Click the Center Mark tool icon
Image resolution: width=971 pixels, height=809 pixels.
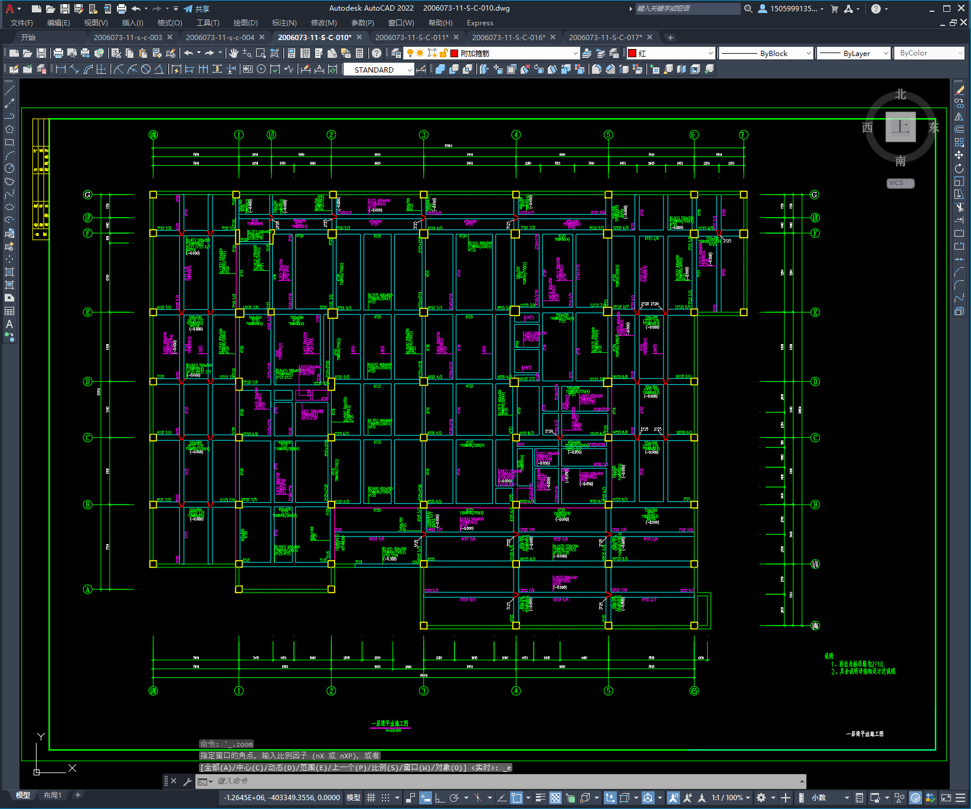pyautogui.click(x=261, y=69)
